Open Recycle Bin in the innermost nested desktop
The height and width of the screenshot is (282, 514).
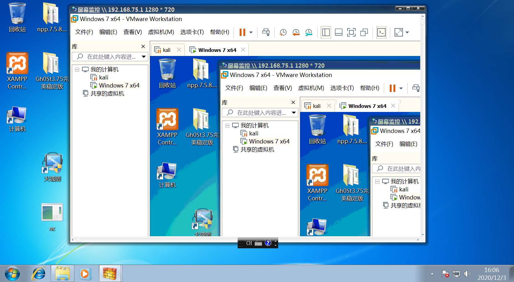[317, 130]
